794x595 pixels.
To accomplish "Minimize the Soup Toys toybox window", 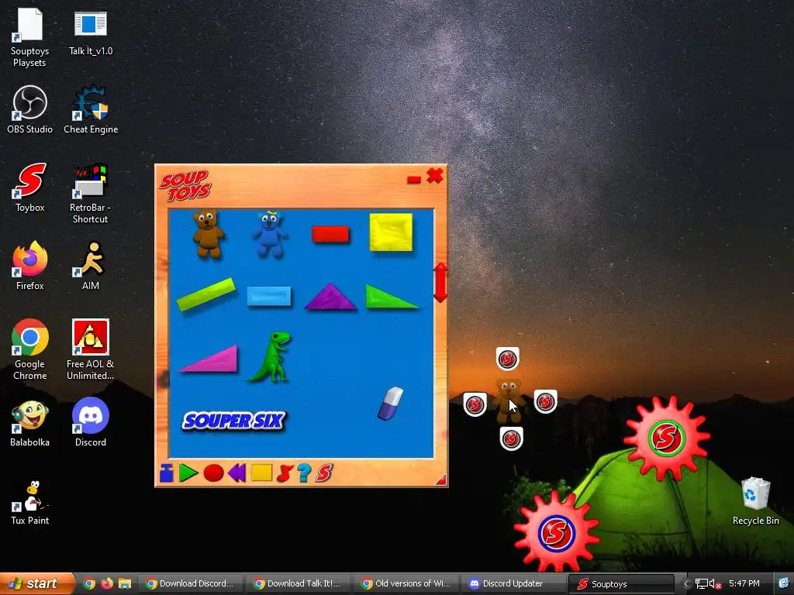I will (414, 179).
